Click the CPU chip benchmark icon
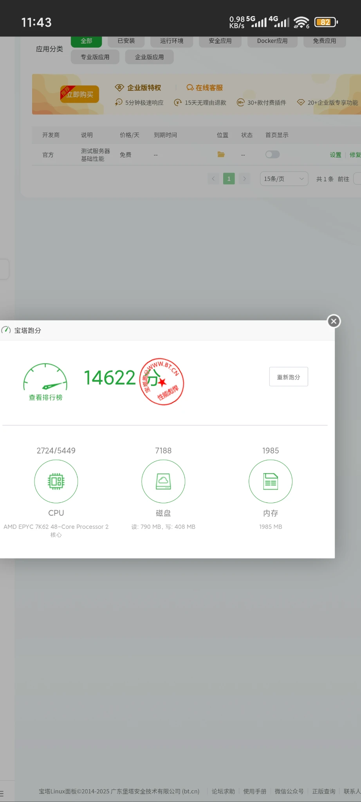This screenshot has height=802, width=361. [56, 481]
